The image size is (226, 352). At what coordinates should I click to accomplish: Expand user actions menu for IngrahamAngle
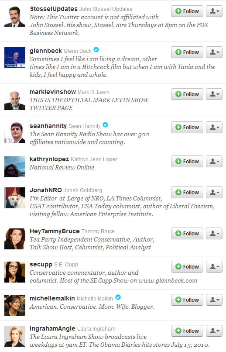pyautogui.click(x=214, y=331)
